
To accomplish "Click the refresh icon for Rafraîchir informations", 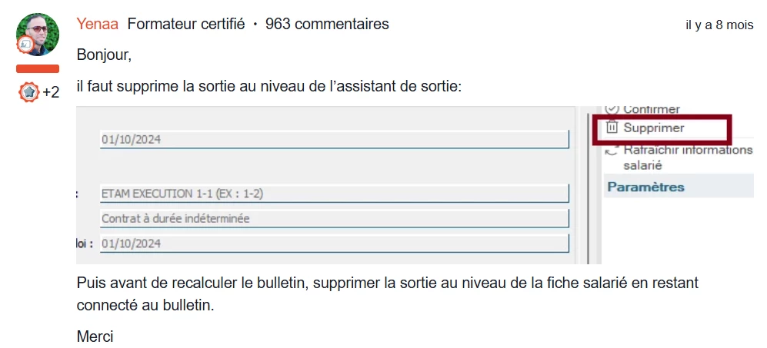I will point(612,151).
